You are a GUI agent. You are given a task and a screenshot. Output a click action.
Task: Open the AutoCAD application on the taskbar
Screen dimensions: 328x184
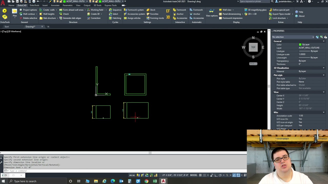point(163,181)
